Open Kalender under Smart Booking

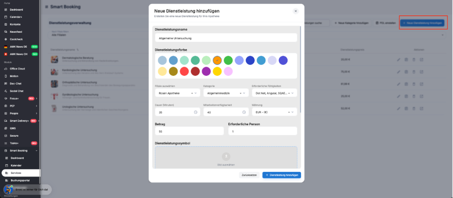[x=16, y=165]
